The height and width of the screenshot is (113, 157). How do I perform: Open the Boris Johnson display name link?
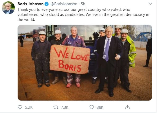30,4
